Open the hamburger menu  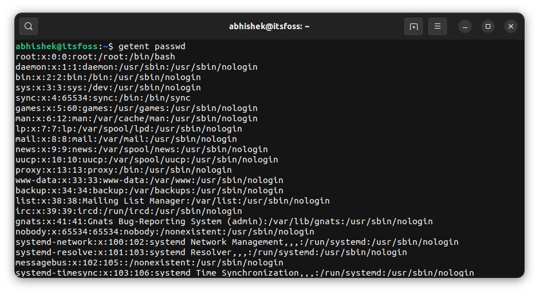point(438,26)
